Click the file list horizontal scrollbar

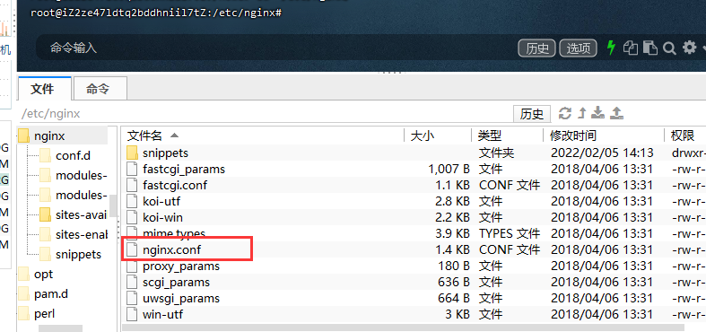(403, 328)
